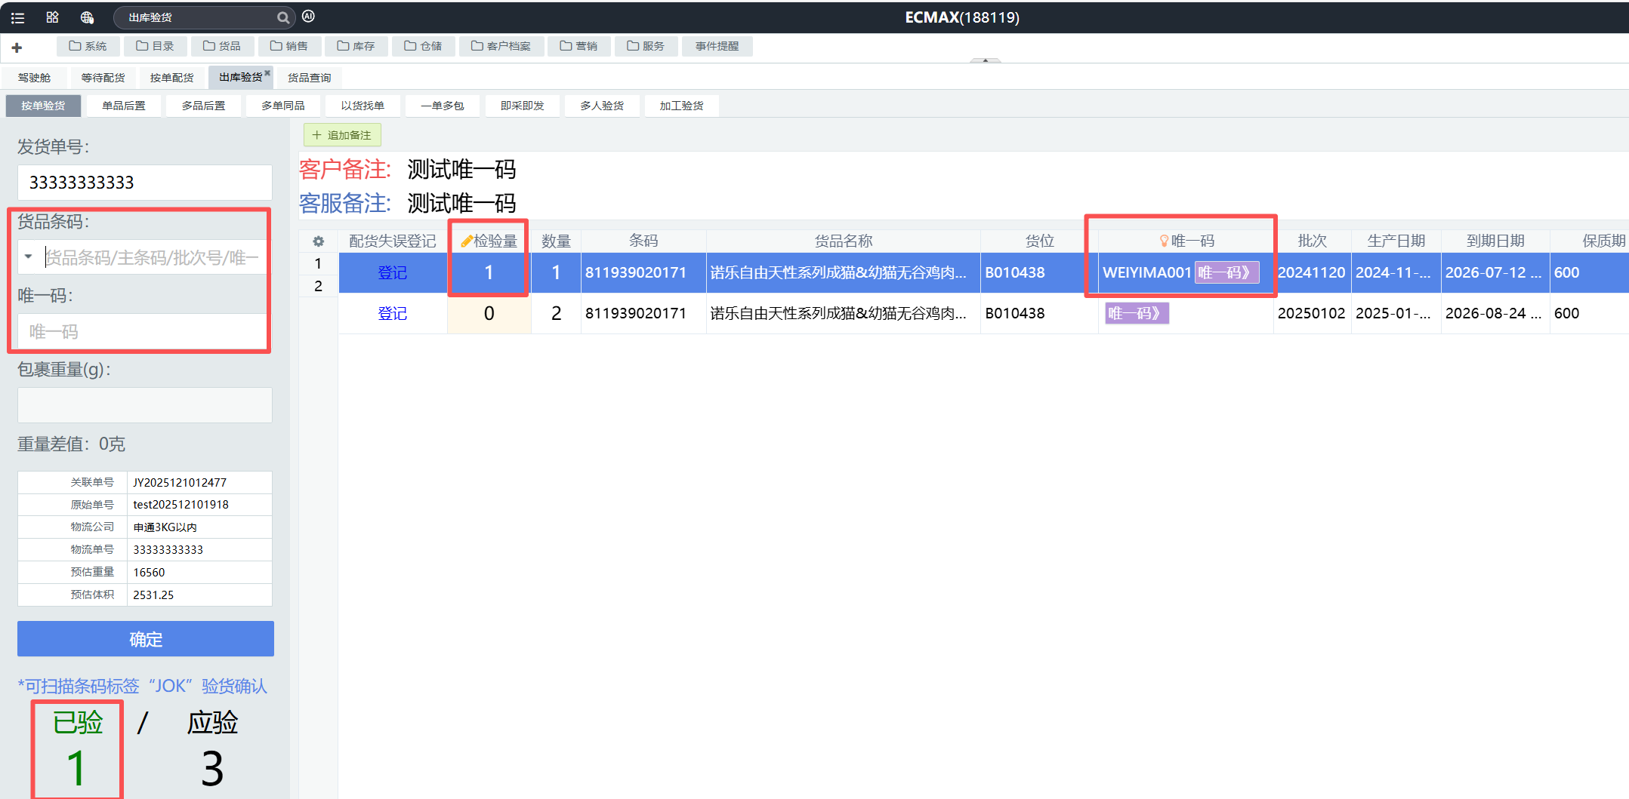The image size is (1629, 799).
Task: Focus the 发货单号 input field
Action: 145,183
